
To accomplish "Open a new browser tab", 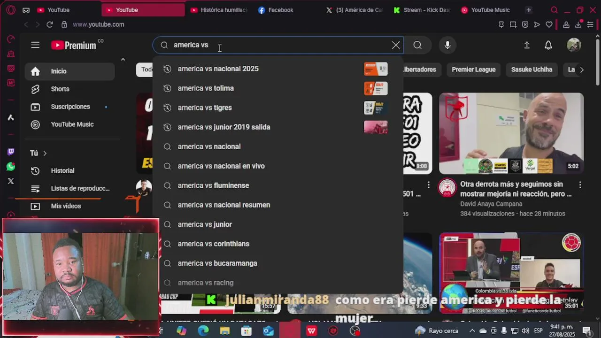I will (529, 10).
